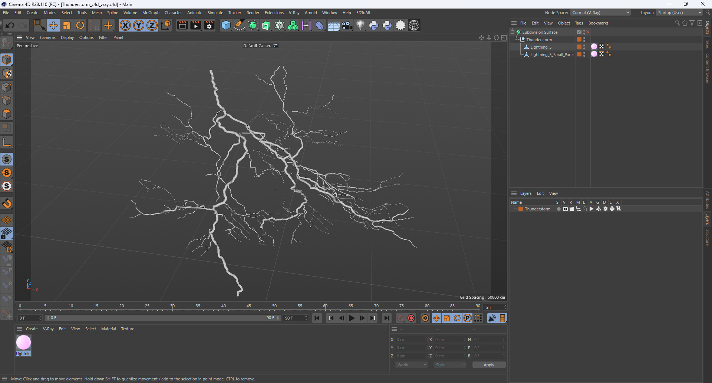Screen dimensions: 712x383
Task: Enable Texture mode in left sidebar
Action: [x=7, y=73]
